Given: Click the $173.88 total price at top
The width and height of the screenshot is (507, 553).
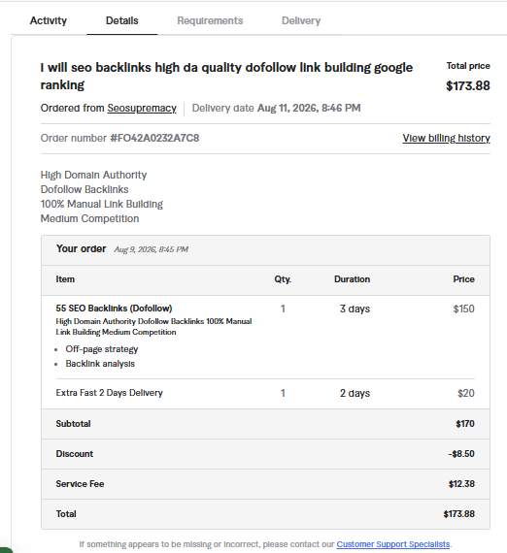Looking at the screenshot, I should (x=468, y=85).
